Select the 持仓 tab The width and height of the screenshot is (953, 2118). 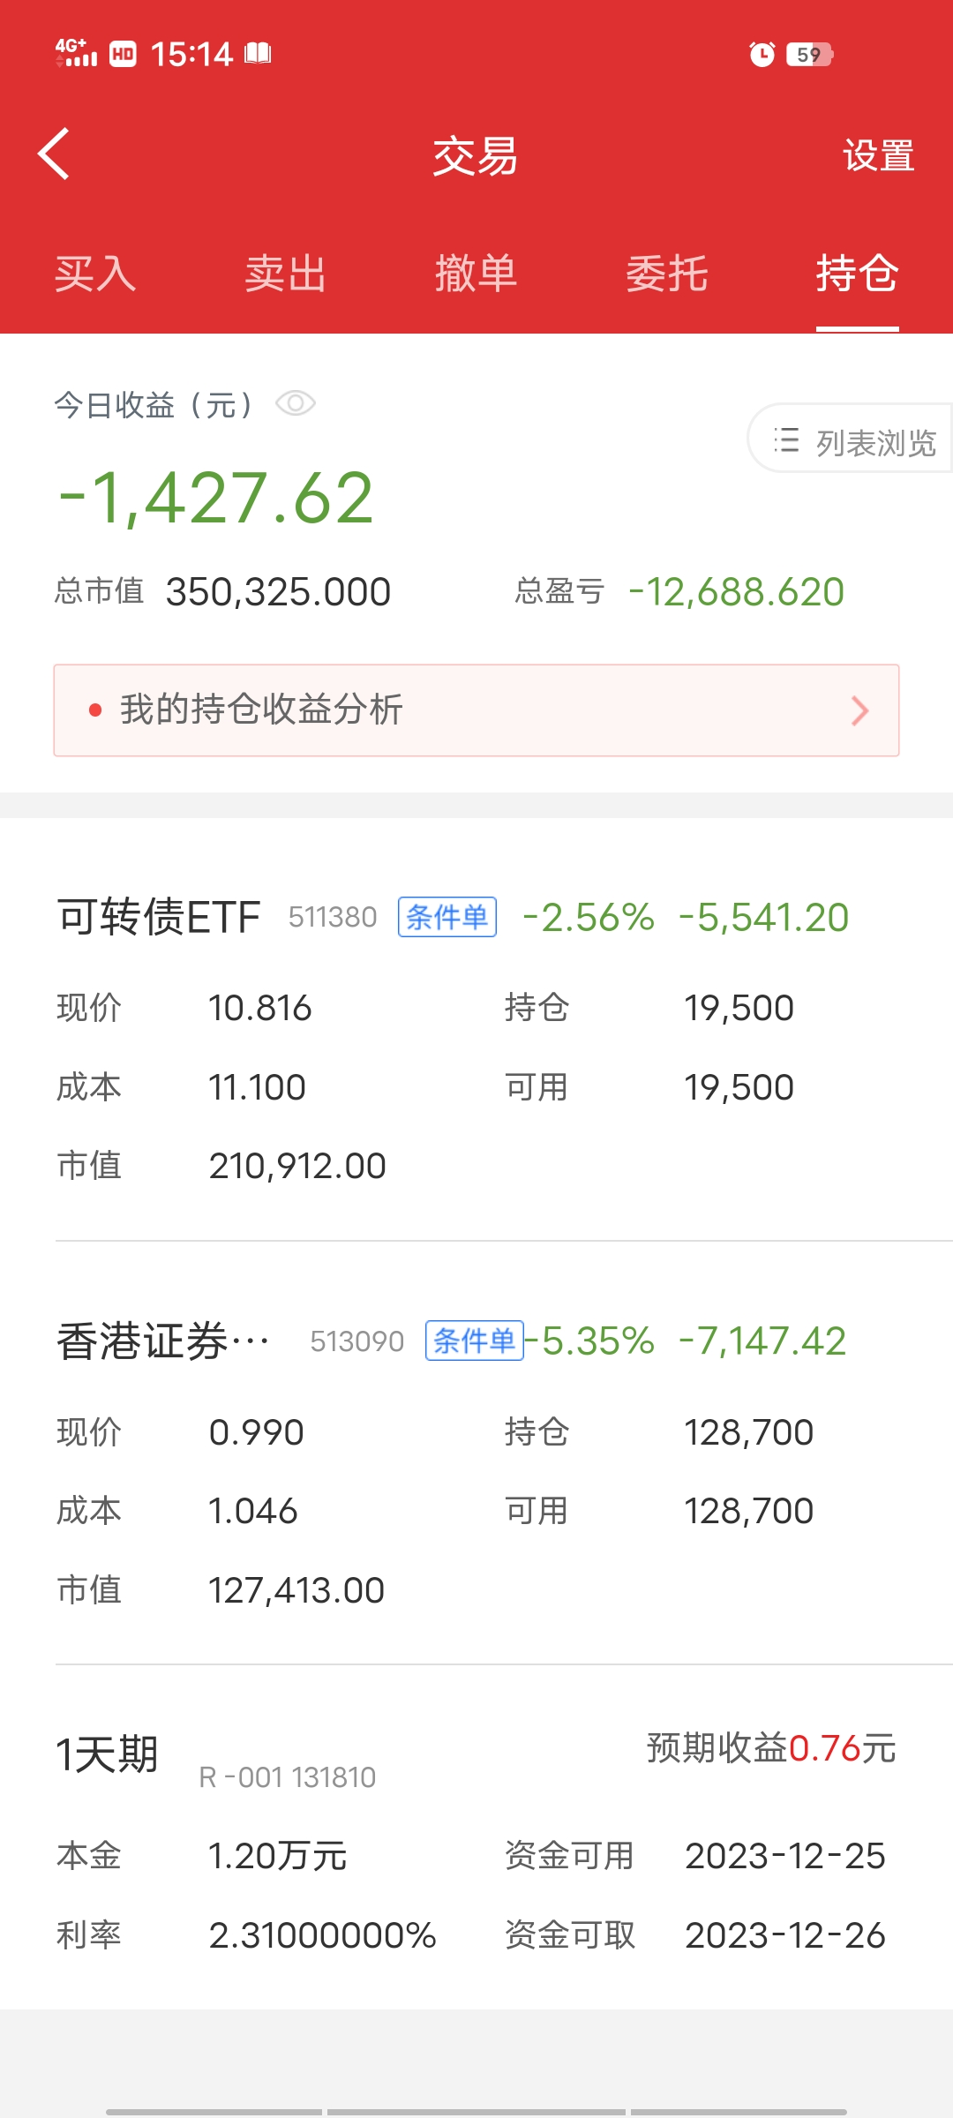857,274
